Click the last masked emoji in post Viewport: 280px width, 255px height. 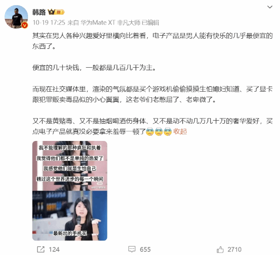[x=167, y=132]
